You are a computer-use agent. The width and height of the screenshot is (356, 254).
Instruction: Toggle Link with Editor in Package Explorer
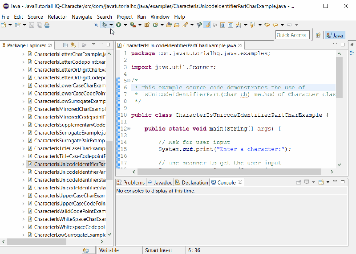coord(73,45)
